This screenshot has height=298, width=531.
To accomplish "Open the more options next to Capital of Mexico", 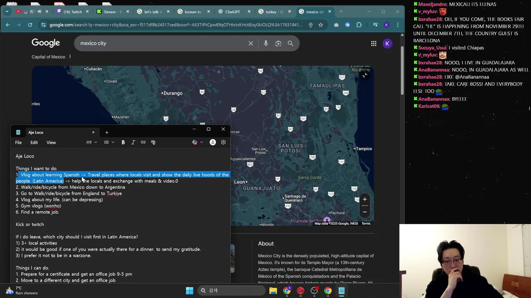I will coord(70,57).
